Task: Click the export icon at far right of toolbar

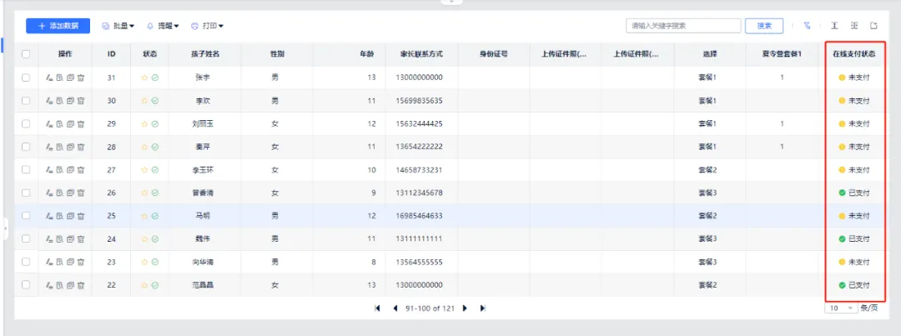Action: coord(874,26)
